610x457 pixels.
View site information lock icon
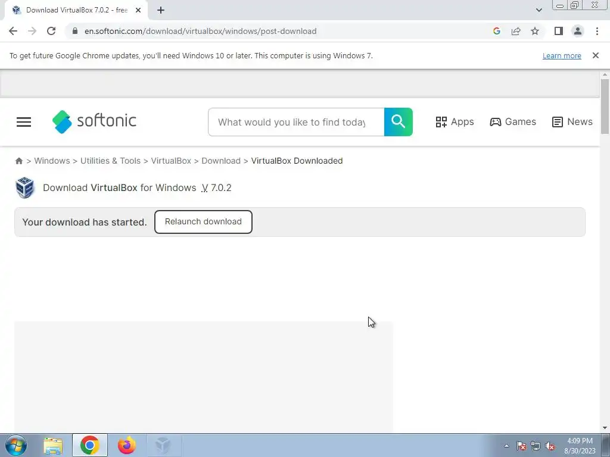coord(75,31)
